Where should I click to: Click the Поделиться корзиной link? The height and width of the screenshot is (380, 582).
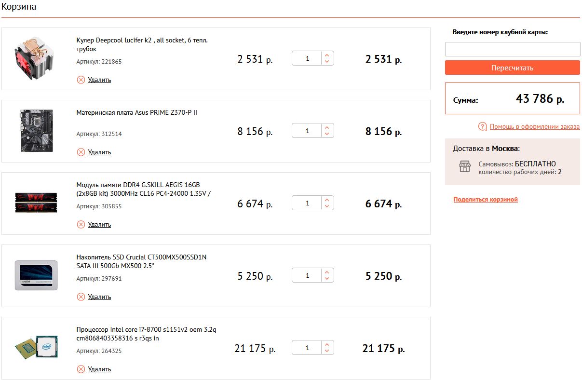point(486,199)
